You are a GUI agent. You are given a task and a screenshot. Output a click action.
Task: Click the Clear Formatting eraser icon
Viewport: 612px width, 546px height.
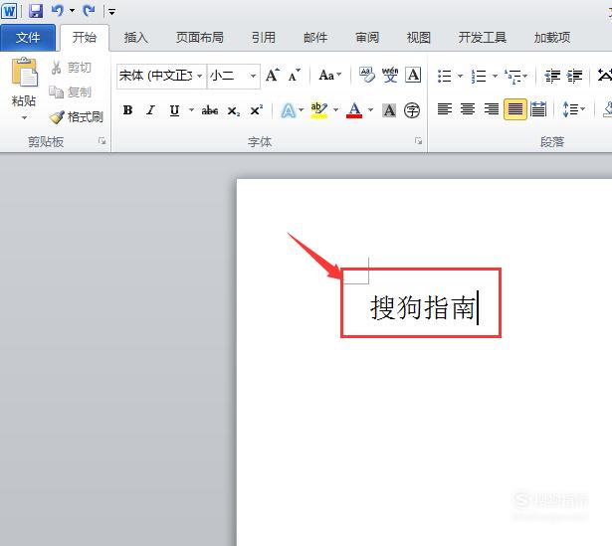tap(366, 75)
